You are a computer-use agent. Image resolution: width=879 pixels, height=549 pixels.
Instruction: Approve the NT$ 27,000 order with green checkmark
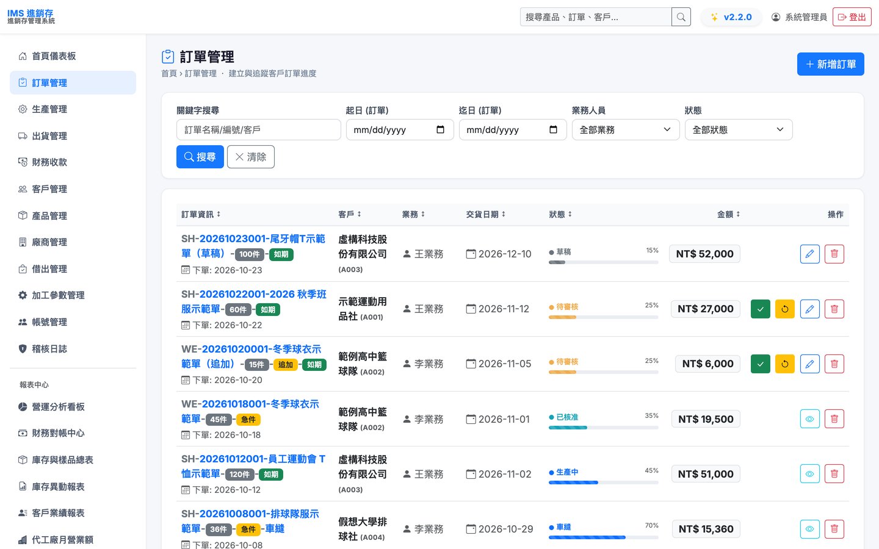coord(761,309)
